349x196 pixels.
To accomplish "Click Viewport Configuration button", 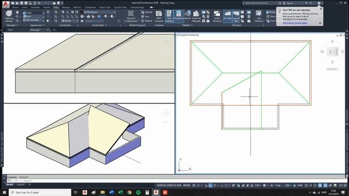I will (131, 16).
